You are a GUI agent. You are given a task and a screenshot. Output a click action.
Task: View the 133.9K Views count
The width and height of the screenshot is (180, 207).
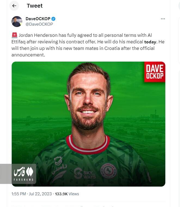67,194
